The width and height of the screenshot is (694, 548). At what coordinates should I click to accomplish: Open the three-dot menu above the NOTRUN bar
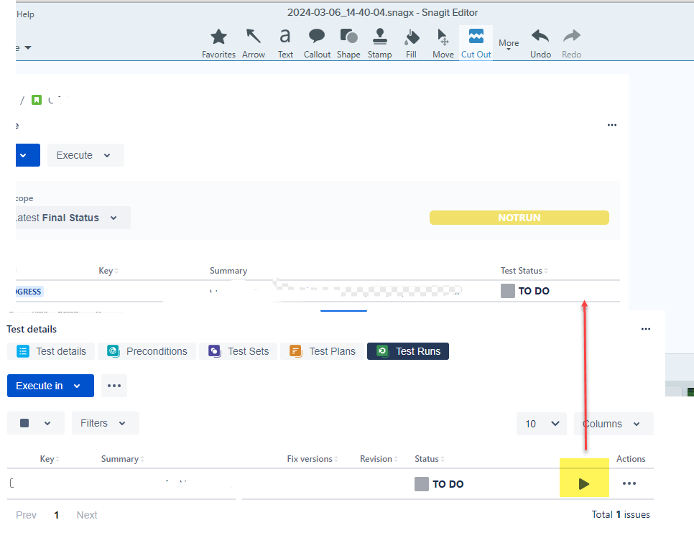[612, 125]
